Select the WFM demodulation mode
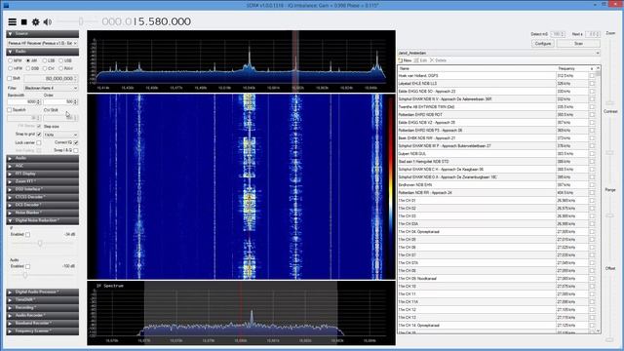The width and height of the screenshot is (624, 351). (x=11, y=68)
